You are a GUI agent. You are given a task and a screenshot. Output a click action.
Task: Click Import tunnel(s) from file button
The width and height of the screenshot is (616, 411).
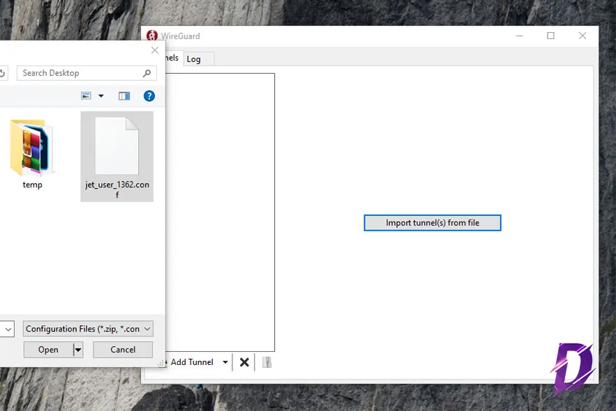433,223
